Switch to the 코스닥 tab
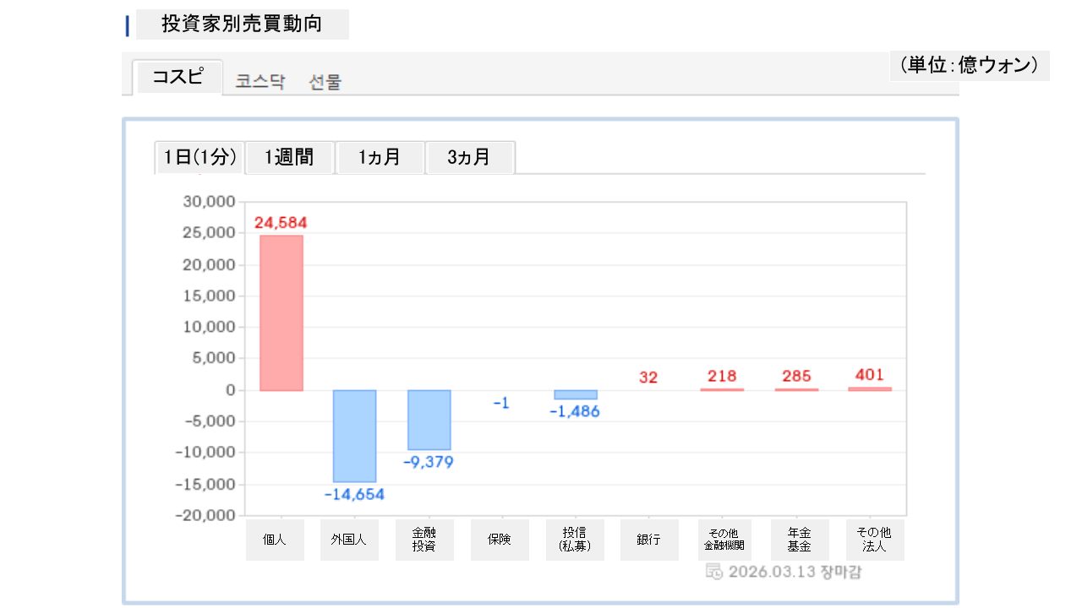1082x608 pixels. click(x=260, y=82)
